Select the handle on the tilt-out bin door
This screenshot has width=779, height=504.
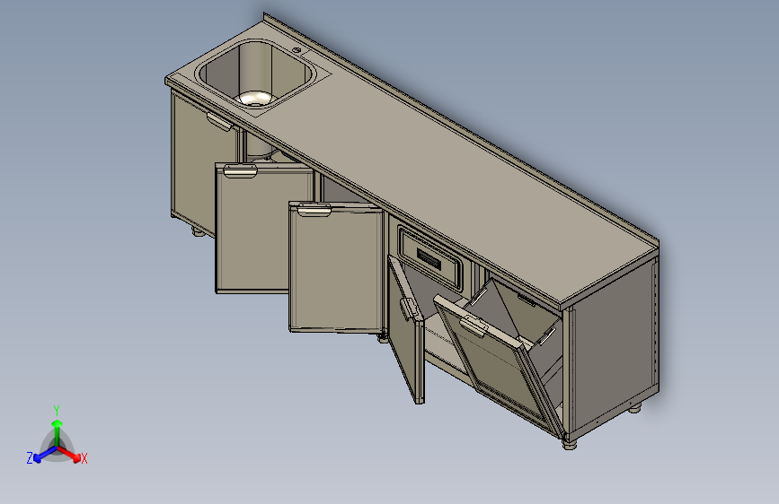(x=474, y=326)
